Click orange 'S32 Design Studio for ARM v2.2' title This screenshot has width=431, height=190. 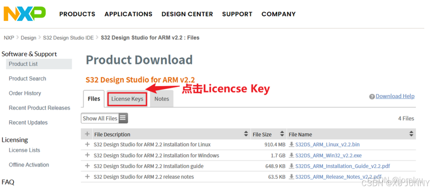pyautogui.click(x=140, y=80)
